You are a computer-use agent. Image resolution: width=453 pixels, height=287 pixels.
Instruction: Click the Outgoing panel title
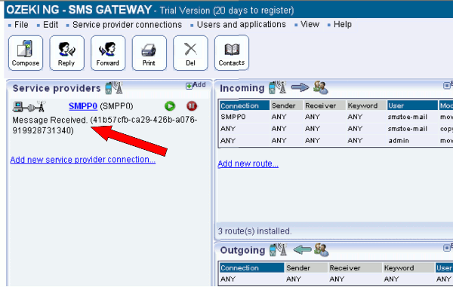pos(242,250)
